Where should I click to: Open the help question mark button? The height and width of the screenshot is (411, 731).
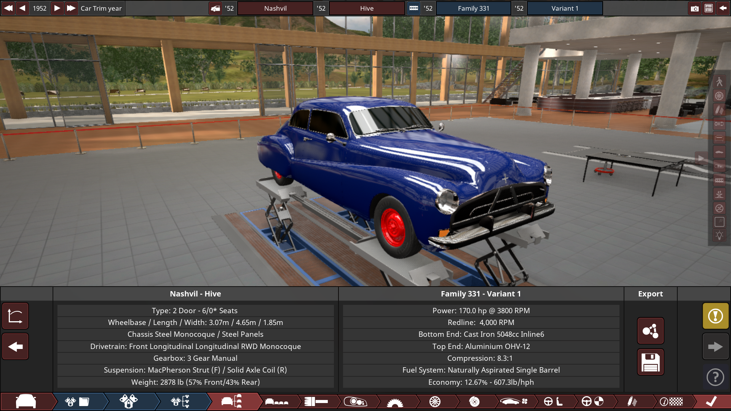[715, 377]
